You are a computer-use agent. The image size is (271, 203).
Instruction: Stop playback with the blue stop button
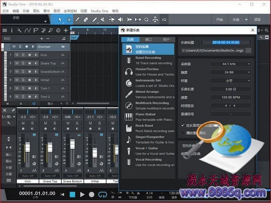pyautogui.click(x=72, y=194)
